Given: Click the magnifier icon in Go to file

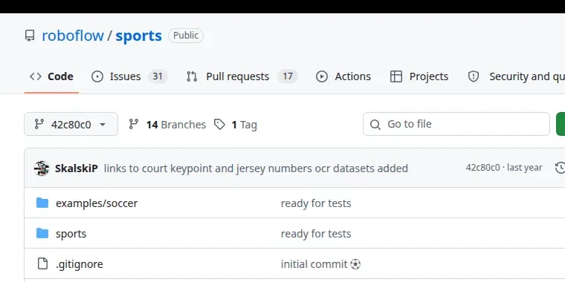Looking at the screenshot, I should [x=375, y=125].
